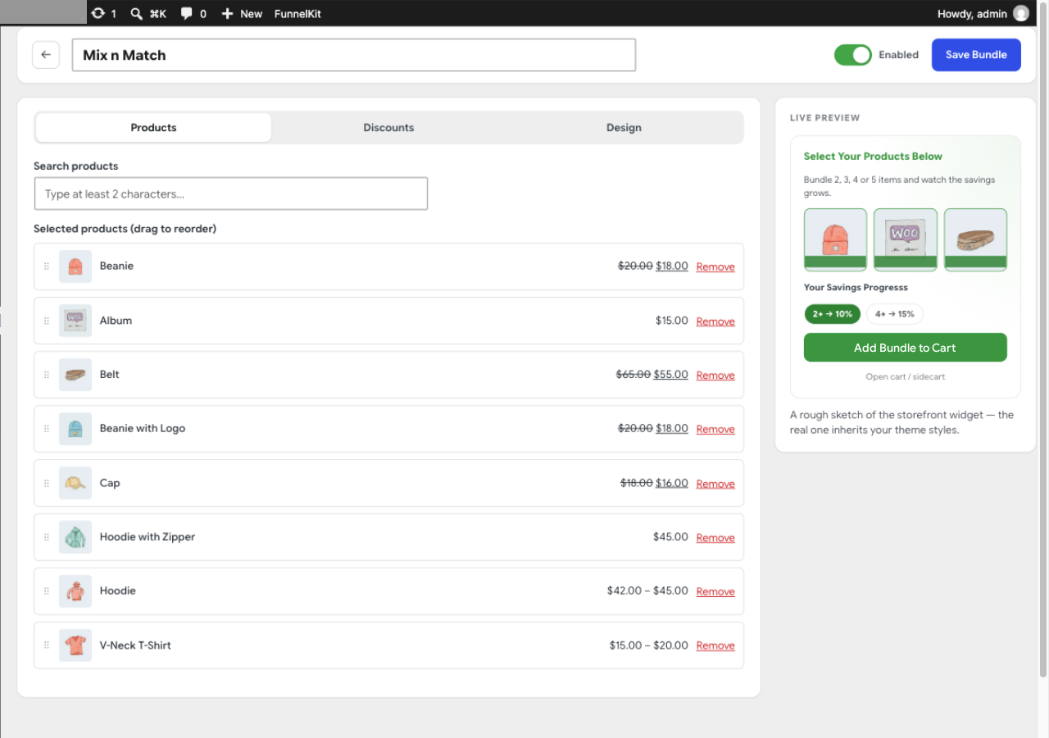Click the Hoodie with Zipper product name
1049x738 pixels.
[x=148, y=537]
